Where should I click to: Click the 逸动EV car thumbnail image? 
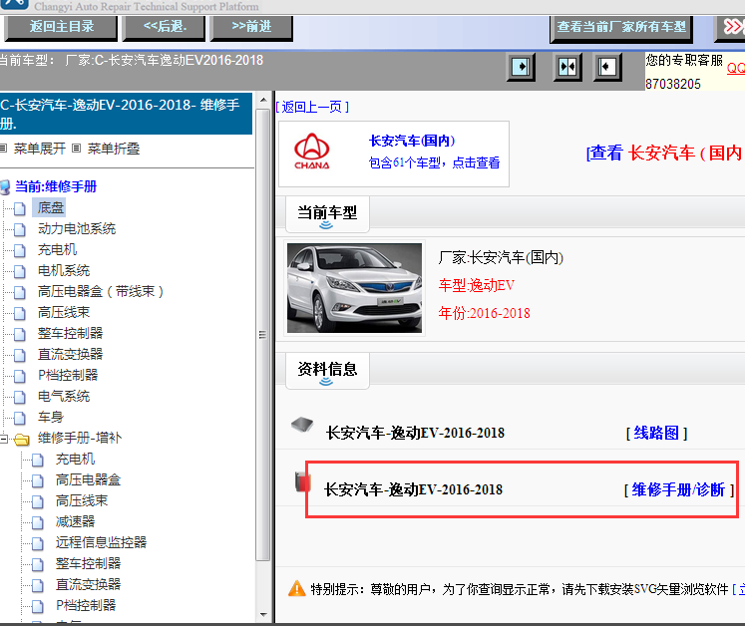tap(354, 288)
